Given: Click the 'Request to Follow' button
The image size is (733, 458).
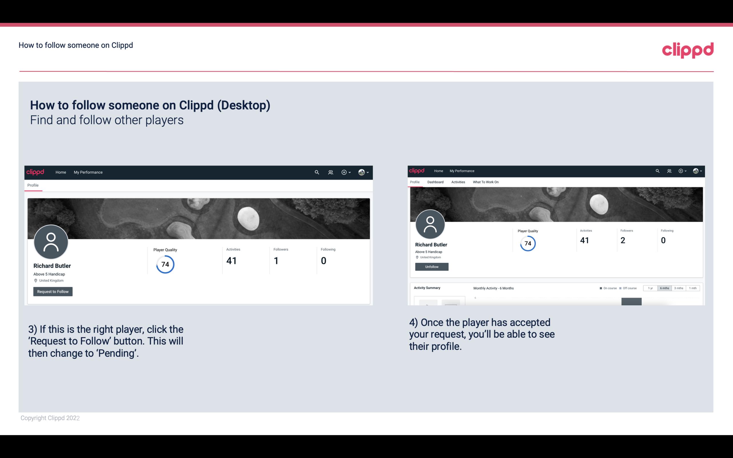Looking at the screenshot, I should click(x=53, y=291).
